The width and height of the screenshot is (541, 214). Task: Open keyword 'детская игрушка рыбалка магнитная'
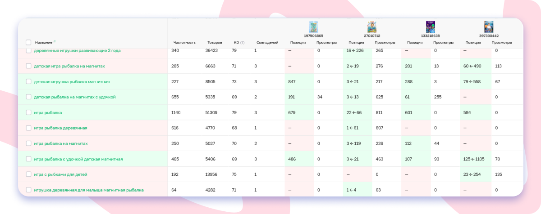[x=72, y=81]
